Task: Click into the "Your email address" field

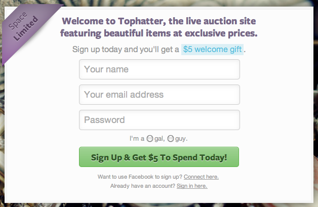Action: click(159, 95)
